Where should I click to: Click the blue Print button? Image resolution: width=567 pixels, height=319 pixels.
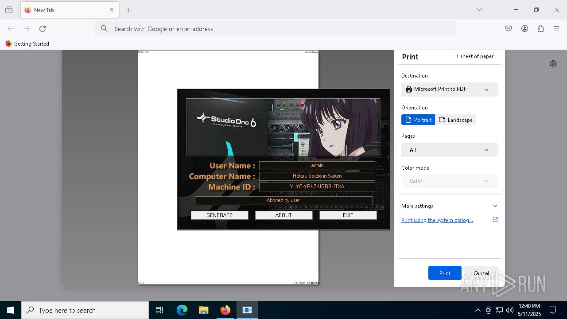pos(445,273)
